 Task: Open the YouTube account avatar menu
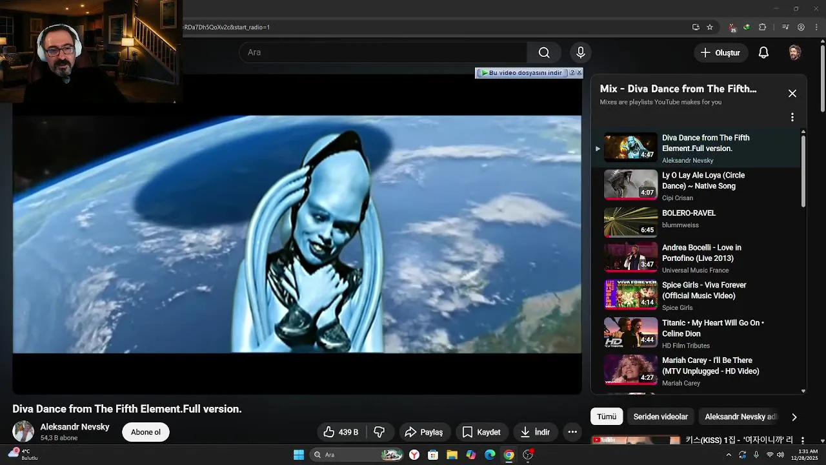pyautogui.click(x=795, y=53)
